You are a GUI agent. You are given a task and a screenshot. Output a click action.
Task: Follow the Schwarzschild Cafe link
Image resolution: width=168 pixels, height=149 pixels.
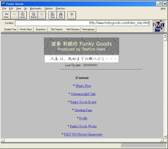click(x=83, y=94)
